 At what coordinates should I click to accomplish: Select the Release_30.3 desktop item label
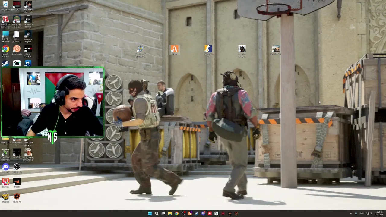(x=5, y=143)
